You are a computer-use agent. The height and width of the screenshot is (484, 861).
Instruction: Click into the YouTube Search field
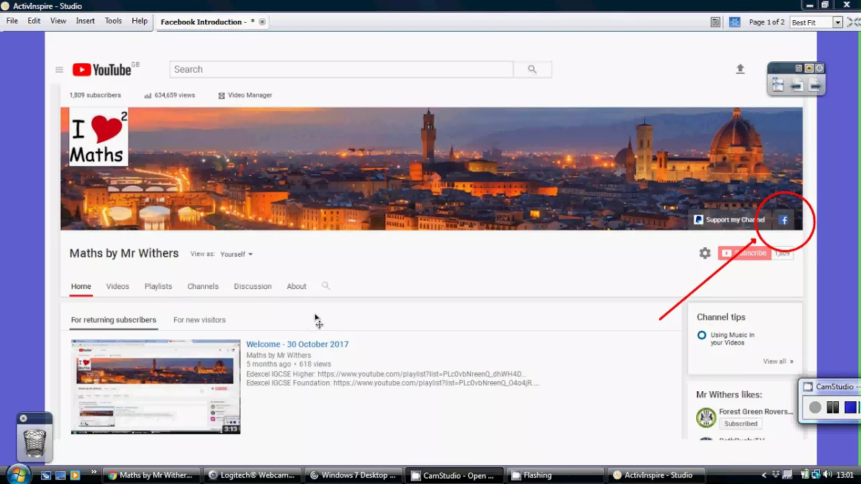(341, 69)
